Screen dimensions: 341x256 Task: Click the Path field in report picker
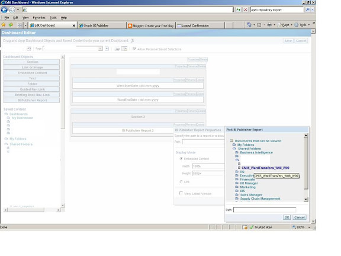pyautogui.click(x=265, y=210)
